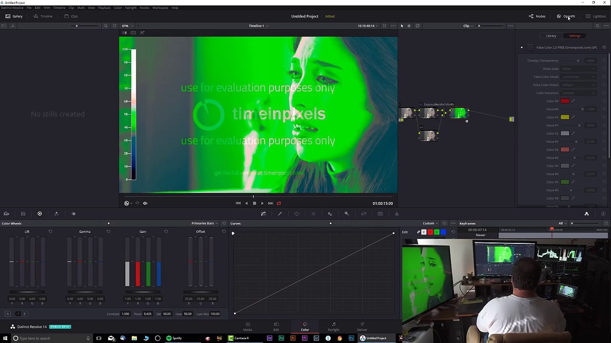Viewport: 611px width, 343px height.
Task: Go to the Deliver page
Action: pyautogui.click(x=362, y=326)
